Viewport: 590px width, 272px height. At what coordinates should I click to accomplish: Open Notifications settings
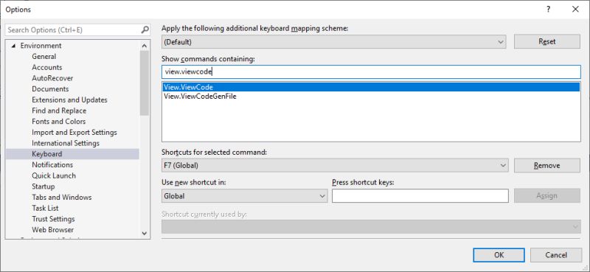(52, 165)
